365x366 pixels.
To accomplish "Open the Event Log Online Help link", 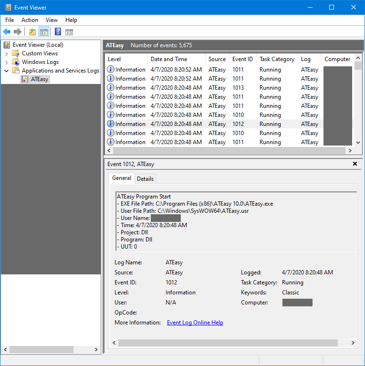I will (x=195, y=323).
